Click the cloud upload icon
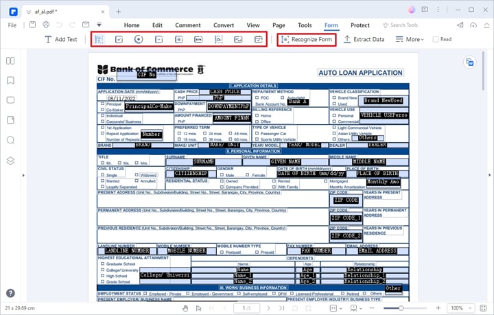Screen dimensions: 494x315 473,25
